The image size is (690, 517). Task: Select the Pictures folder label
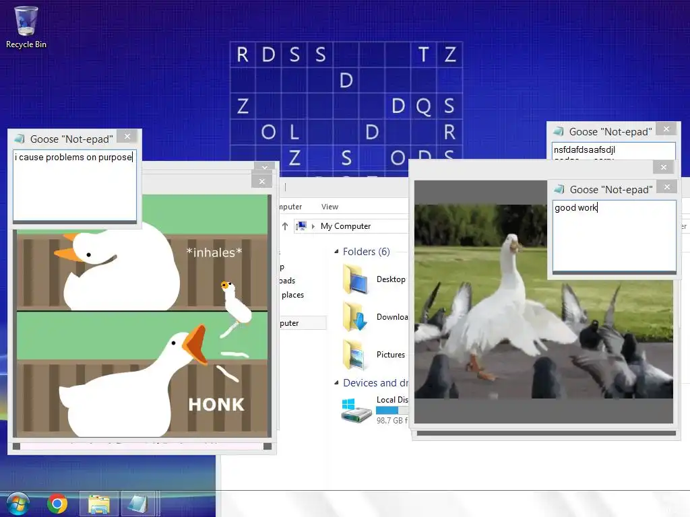coord(391,355)
